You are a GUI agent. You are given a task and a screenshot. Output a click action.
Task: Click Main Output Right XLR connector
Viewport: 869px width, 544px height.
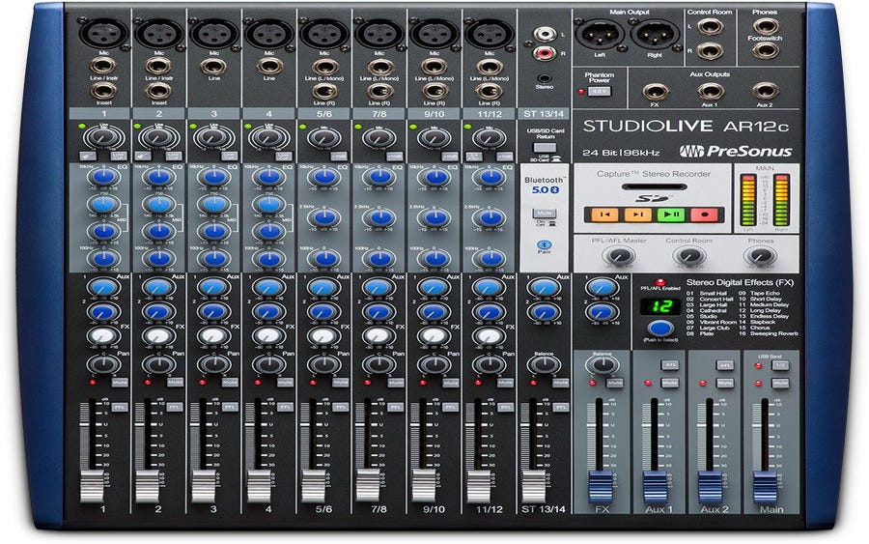[655, 35]
